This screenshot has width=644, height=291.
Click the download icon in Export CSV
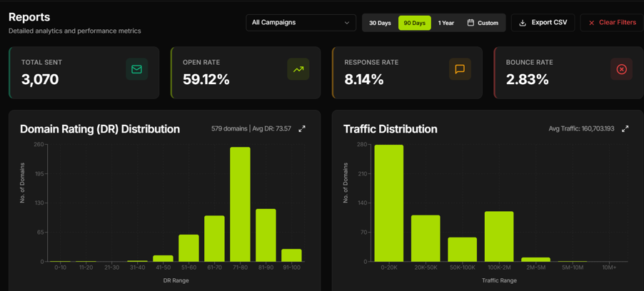[x=523, y=23]
